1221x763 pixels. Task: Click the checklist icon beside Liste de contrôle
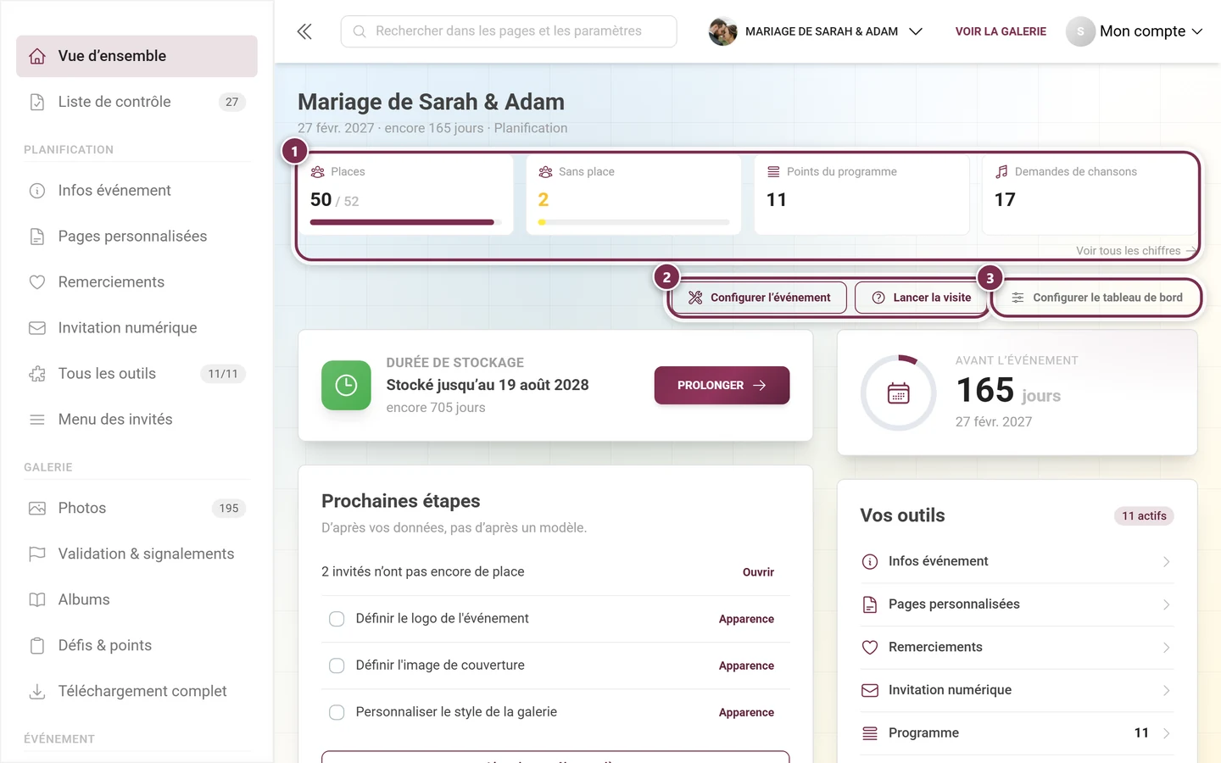[37, 102]
